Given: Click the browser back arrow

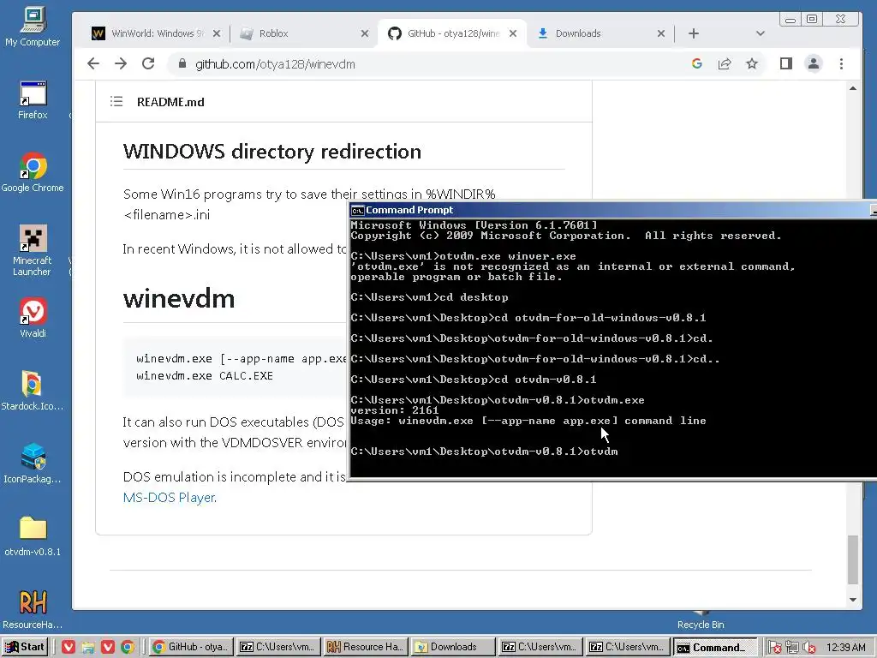Looking at the screenshot, I should click(x=93, y=63).
